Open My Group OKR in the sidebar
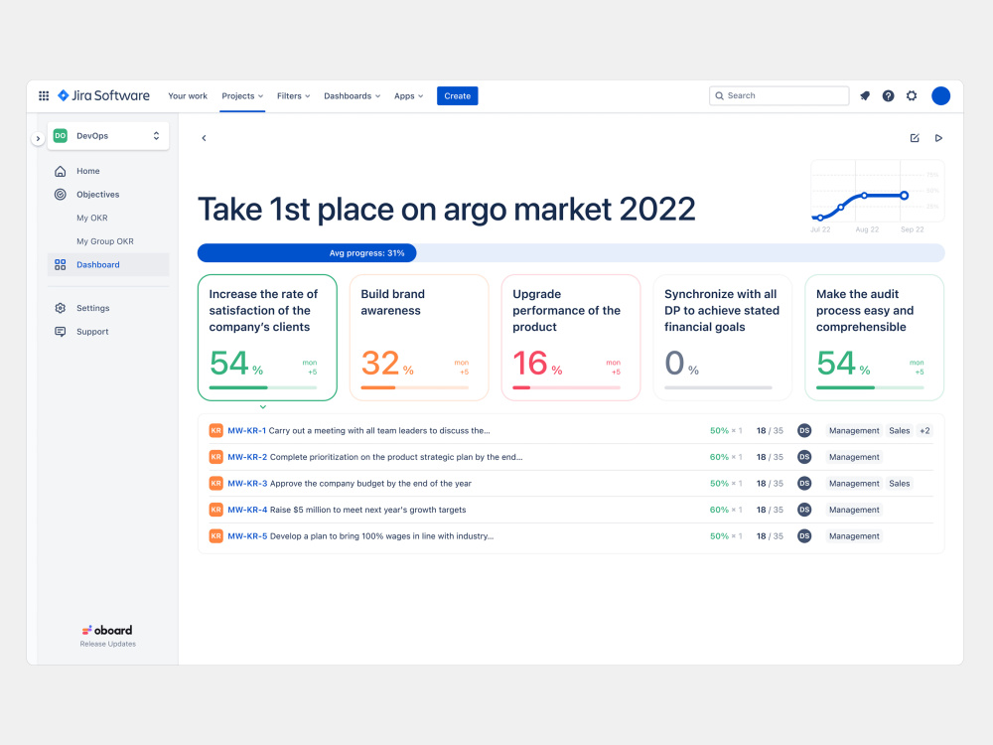This screenshot has height=745, width=993. [105, 241]
